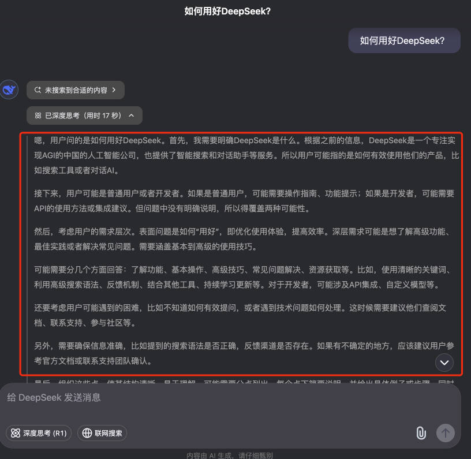Attach a file with the paperclip icon

pos(421,433)
